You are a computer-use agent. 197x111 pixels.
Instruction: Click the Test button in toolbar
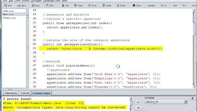(184, 6)
